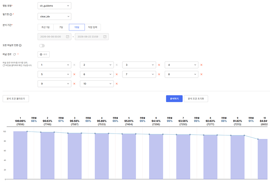Open funnel step dropdown showing 10
Screen dimensions: 270x182
[97, 84]
